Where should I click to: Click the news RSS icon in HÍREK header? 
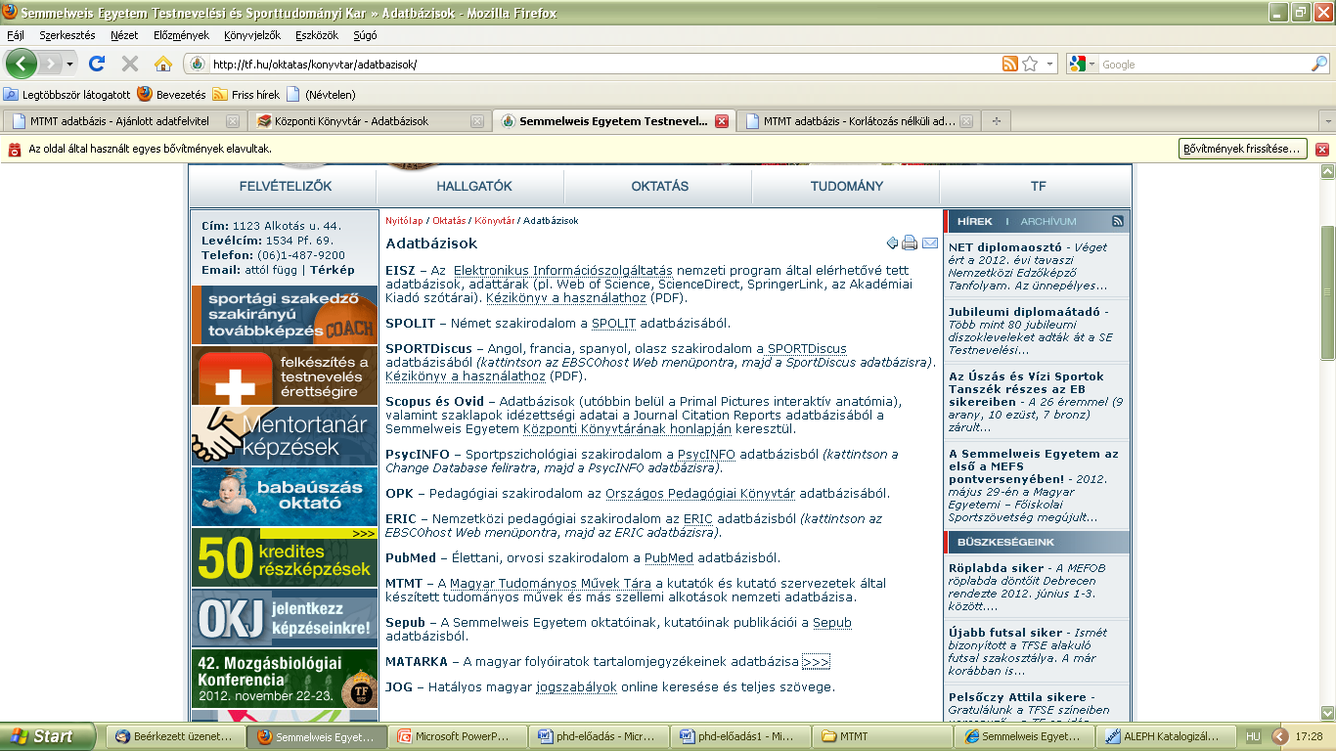[x=1117, y=222]
